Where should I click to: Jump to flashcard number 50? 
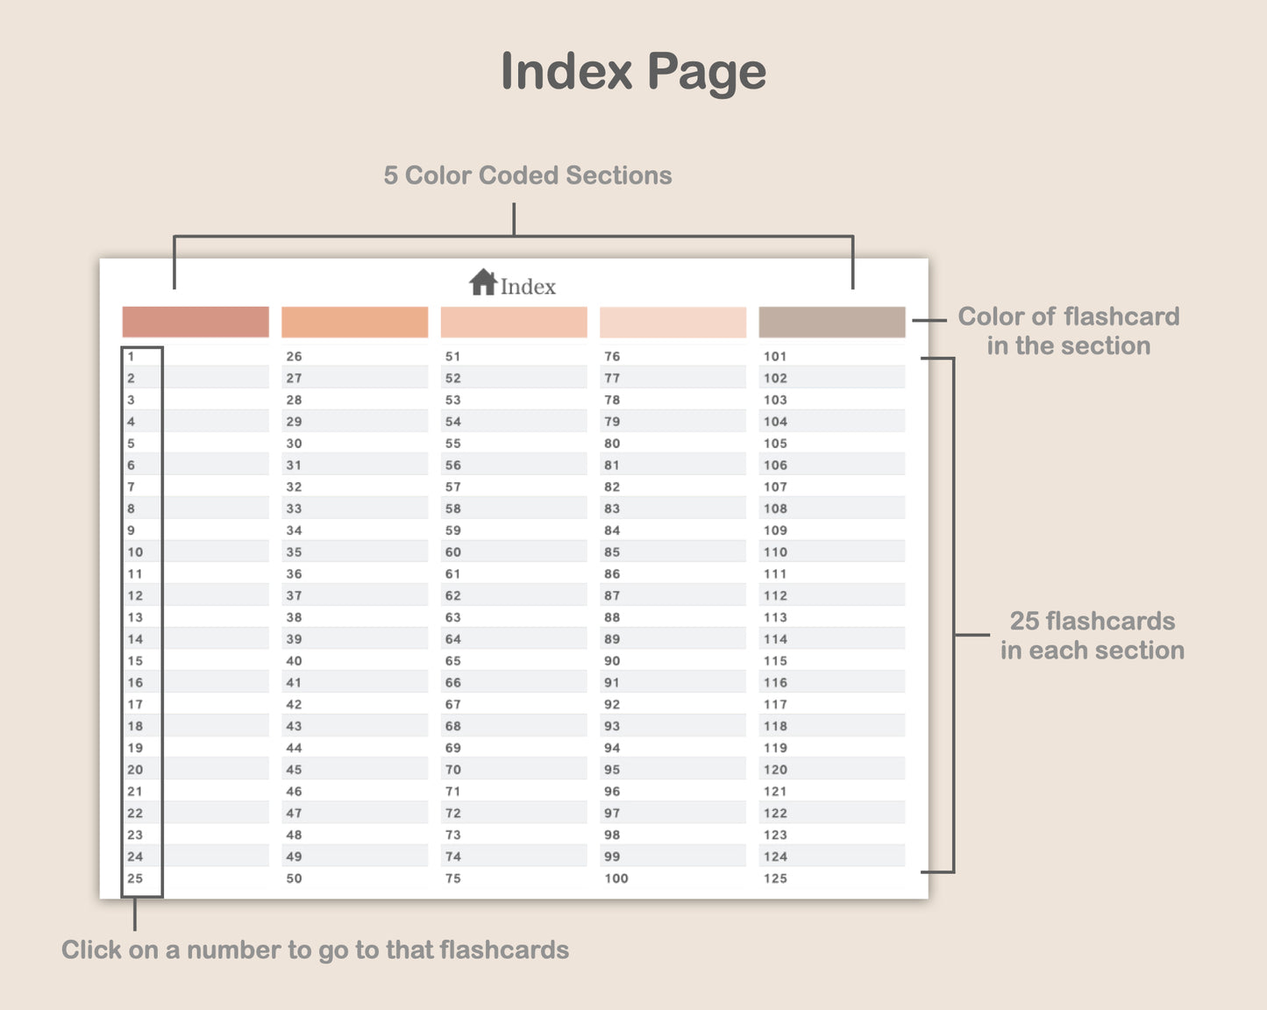(294, 878)
